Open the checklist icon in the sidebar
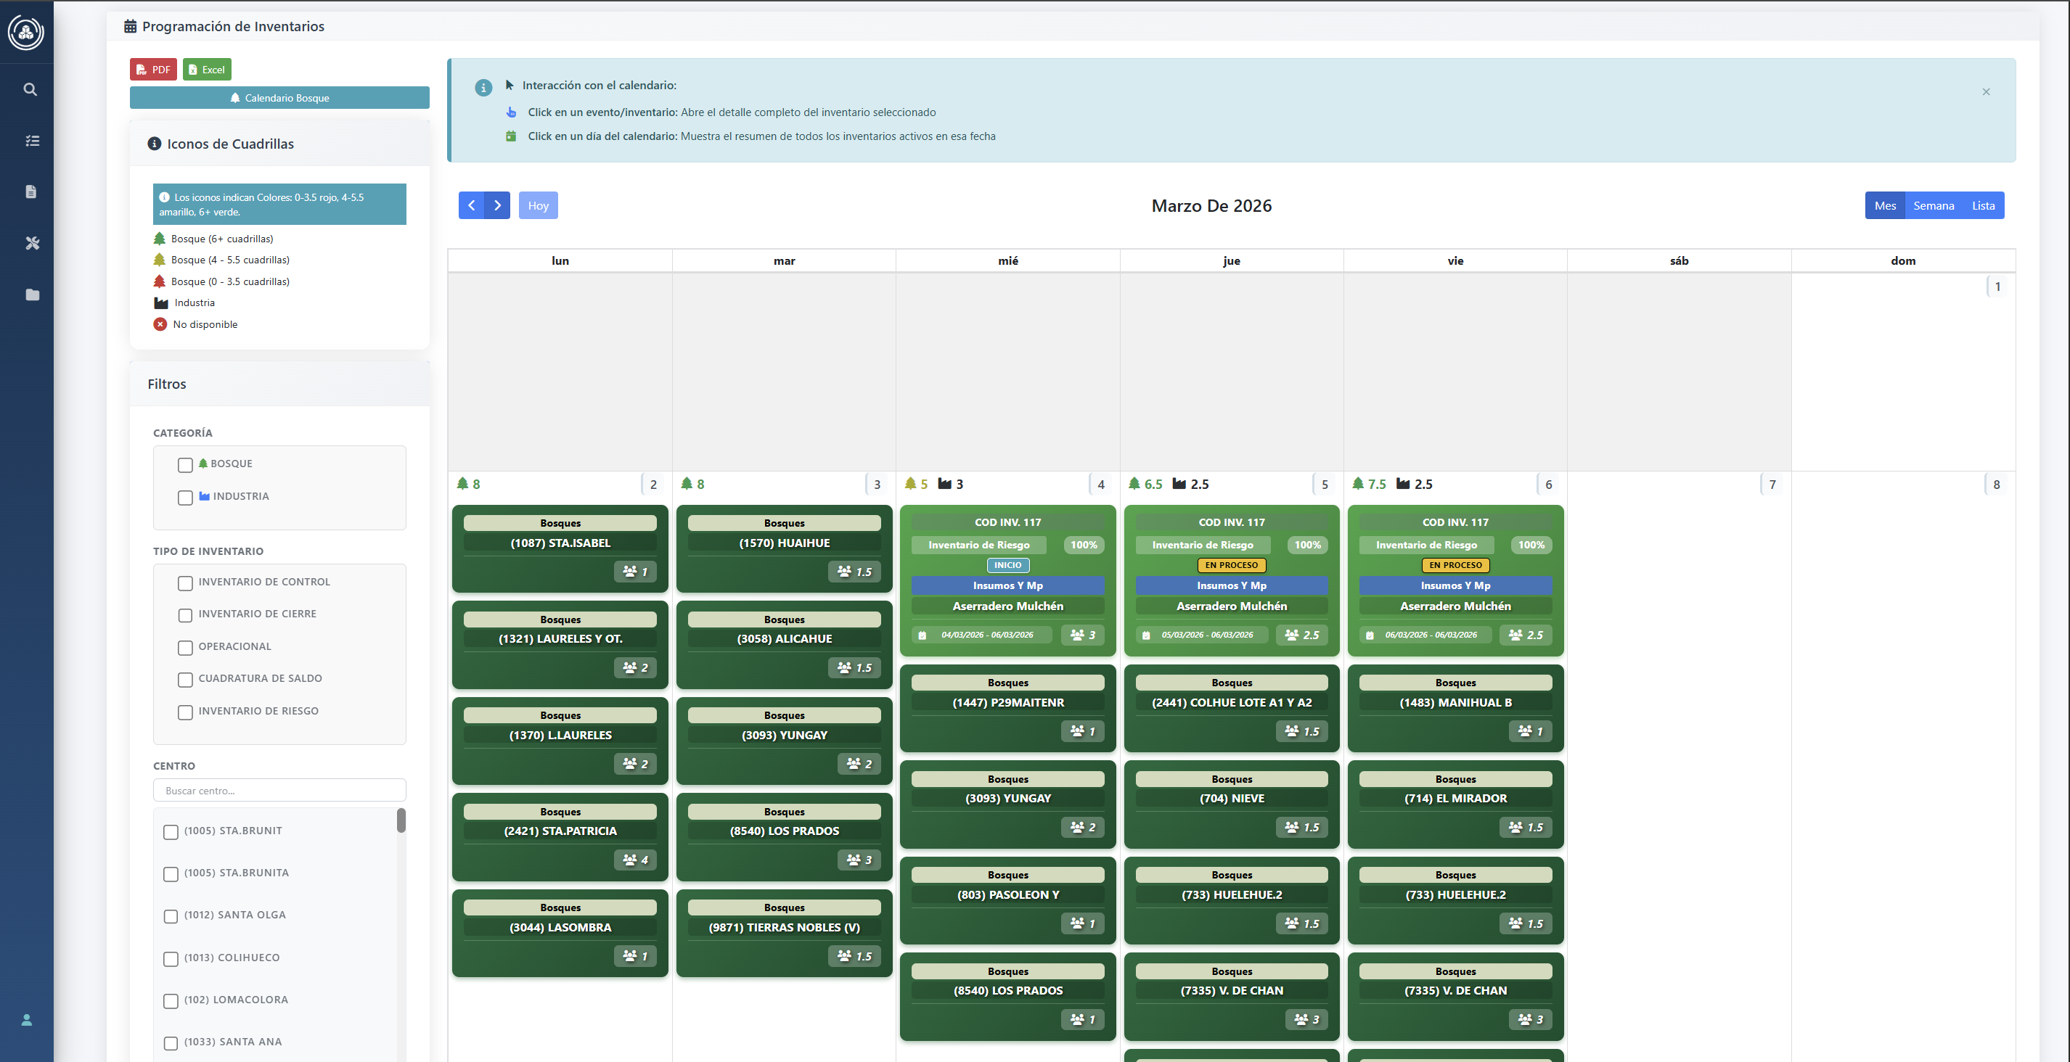 (31, 141)
